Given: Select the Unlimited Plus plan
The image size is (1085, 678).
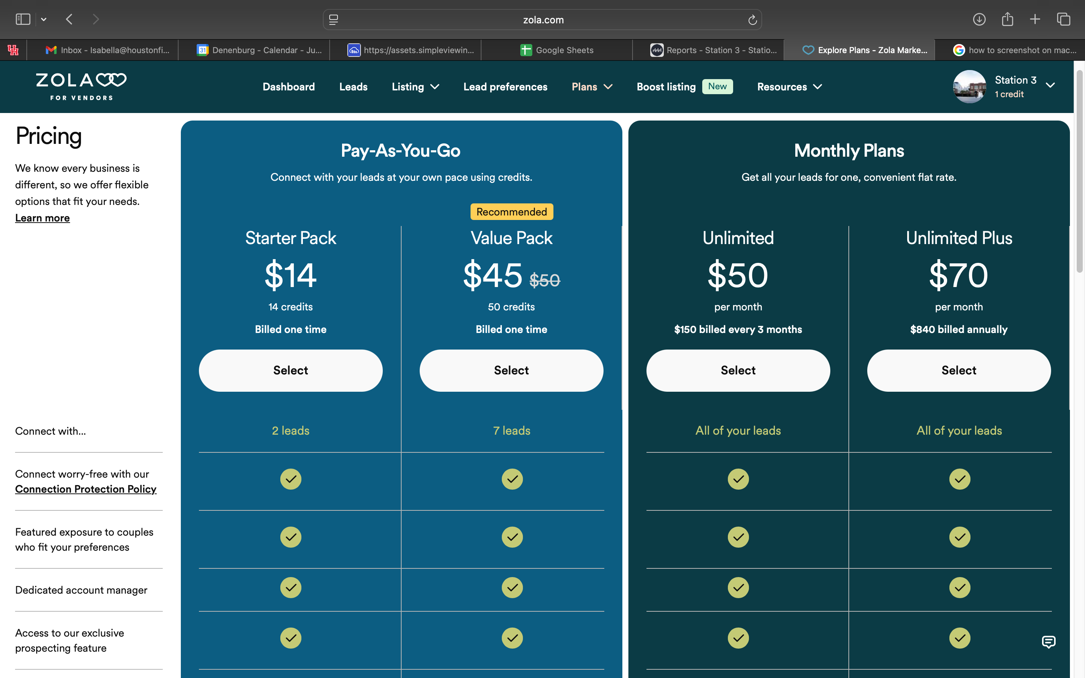Looking at the screenshot, I should pos(958,370).
